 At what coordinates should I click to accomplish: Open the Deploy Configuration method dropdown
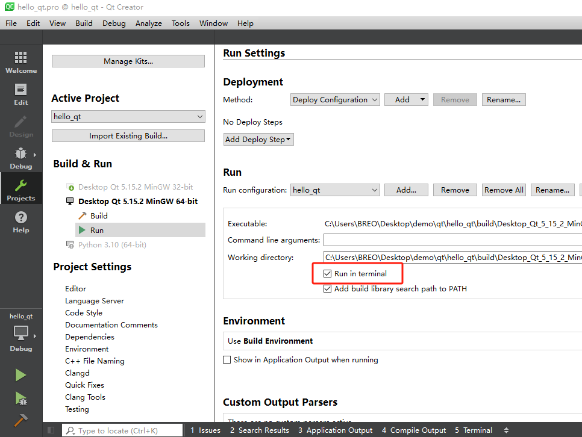point(335,99)
